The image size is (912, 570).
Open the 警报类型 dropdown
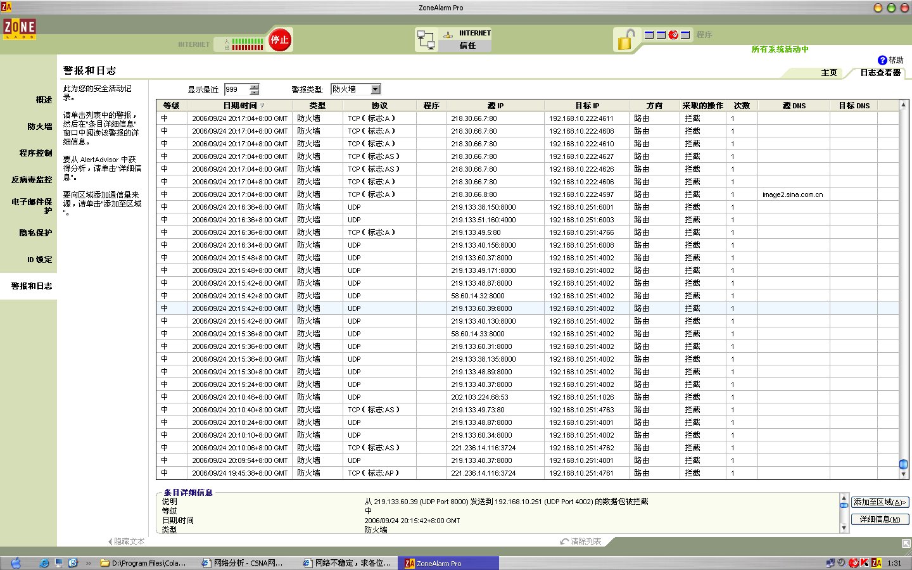pos(376,89)
